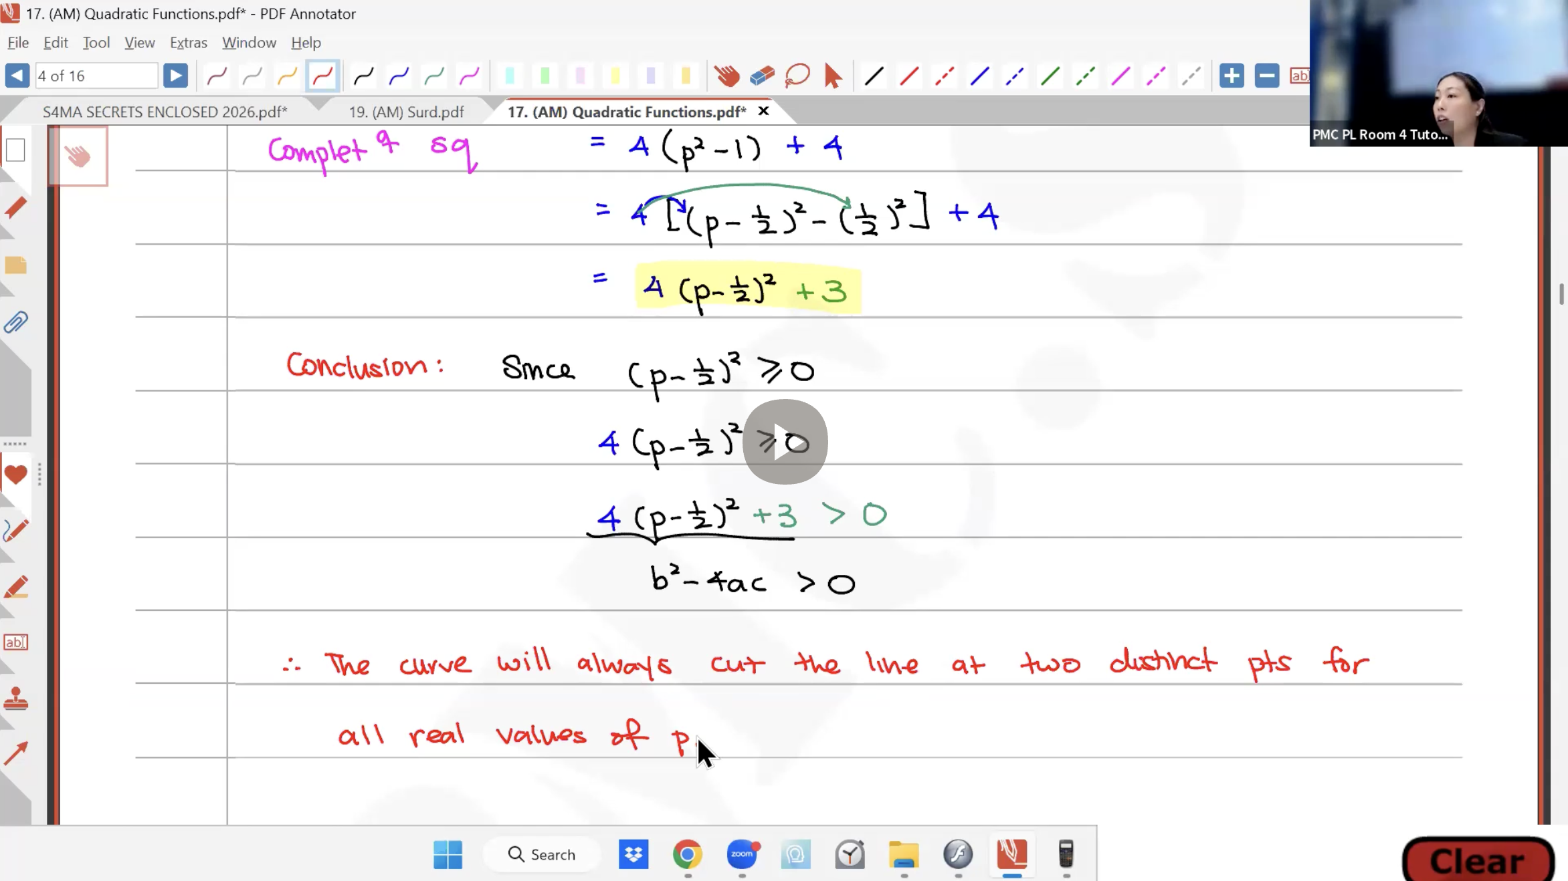Open the red bookmark sidebar panel
This screenshot has height=881, width=1568.
pyautogui.click(x=15, y=208)
